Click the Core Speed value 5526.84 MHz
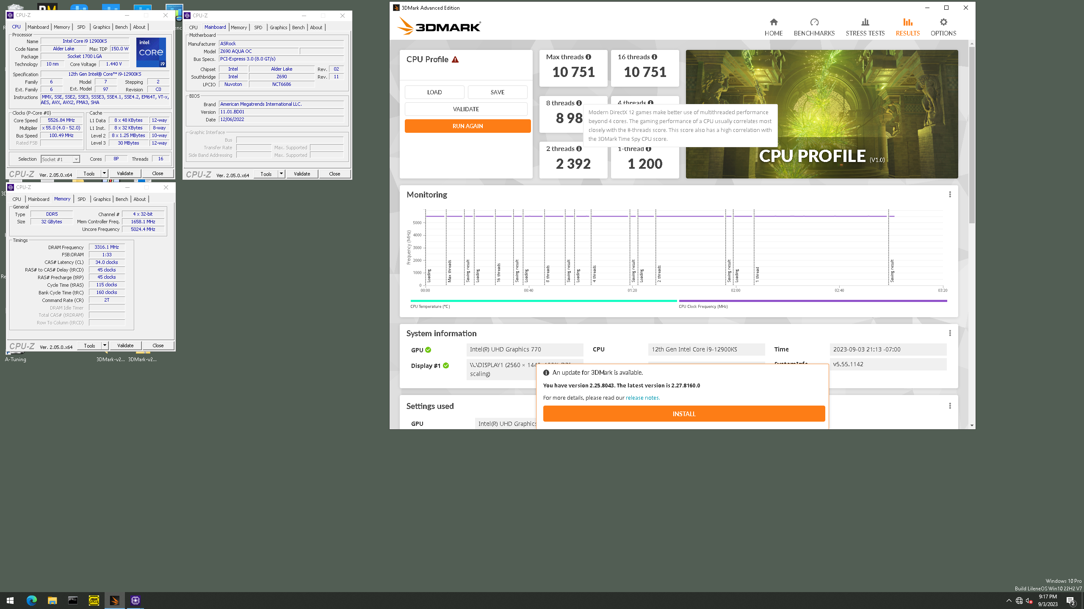 61,120
